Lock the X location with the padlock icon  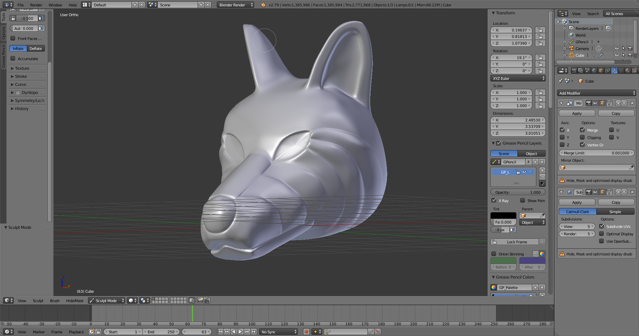pos(541,30)
